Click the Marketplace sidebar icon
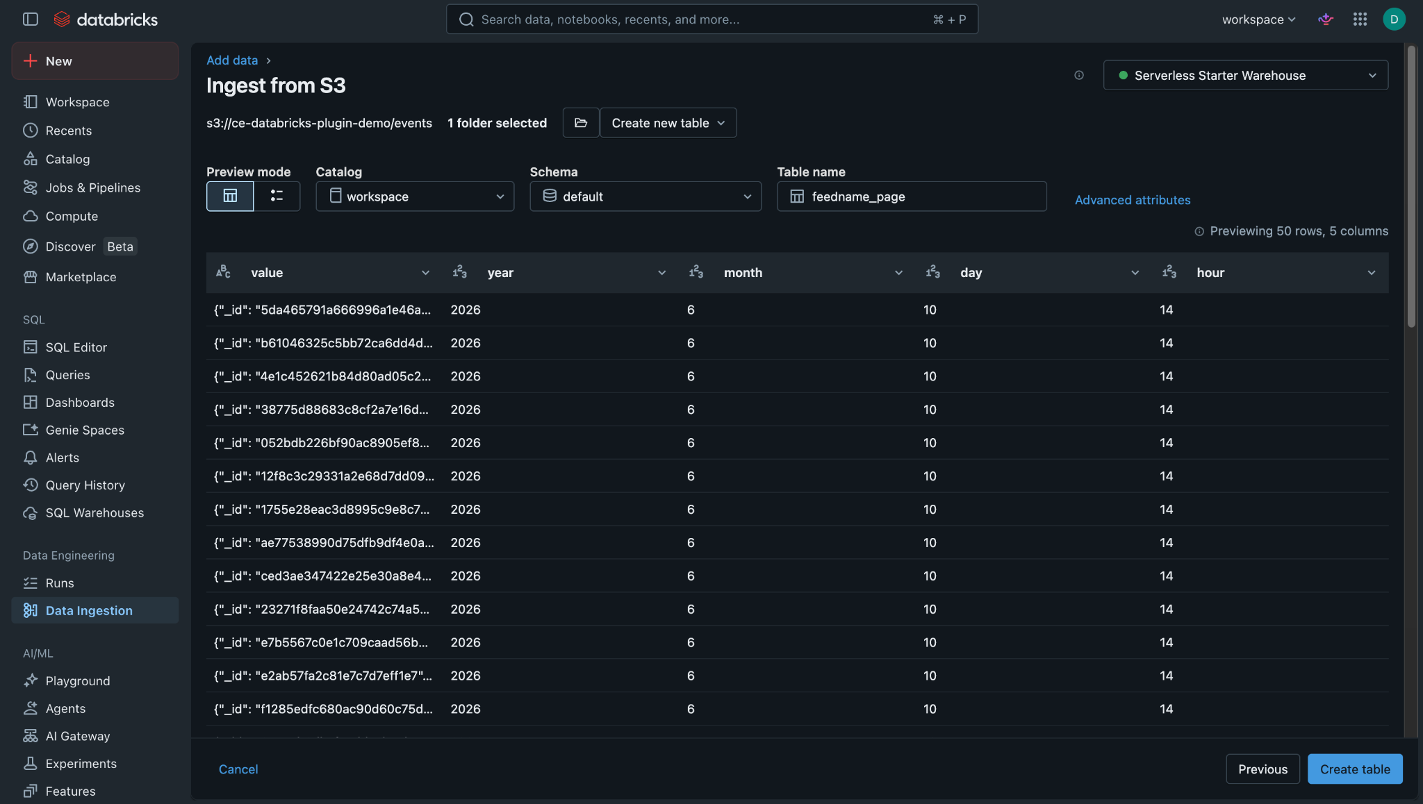The image size is (1423, 804). point(30,277)
